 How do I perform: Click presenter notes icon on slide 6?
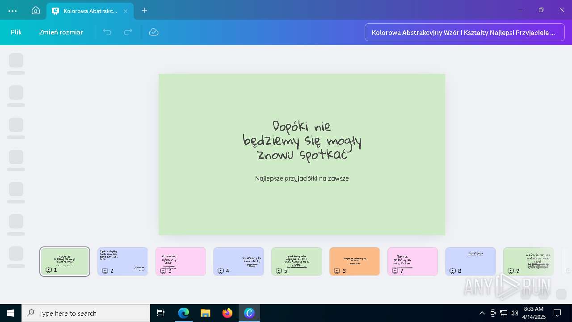337,271
